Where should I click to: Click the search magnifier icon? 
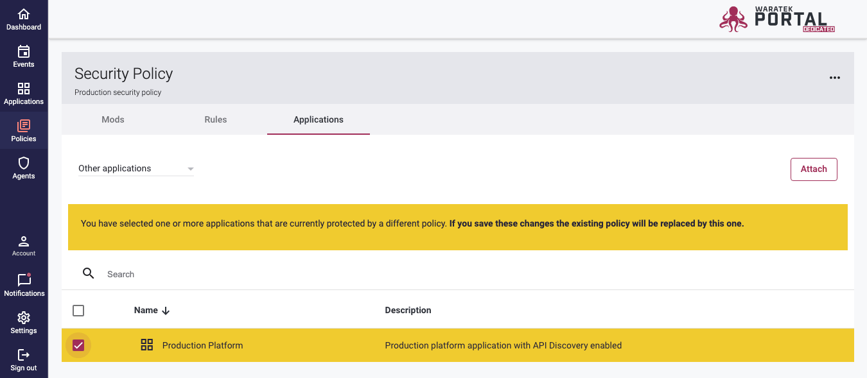(89, 273)
